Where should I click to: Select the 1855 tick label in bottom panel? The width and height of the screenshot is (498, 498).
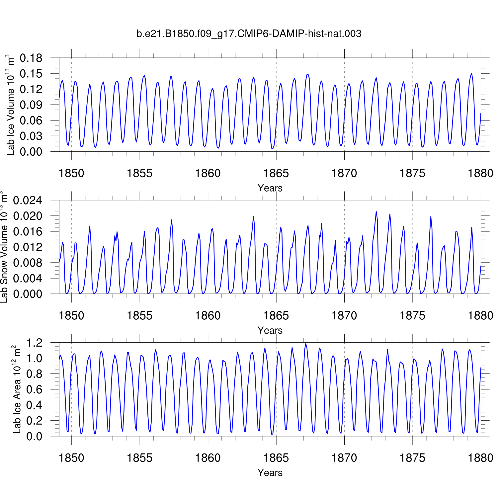pyautogui.click(x=139, y=458)
